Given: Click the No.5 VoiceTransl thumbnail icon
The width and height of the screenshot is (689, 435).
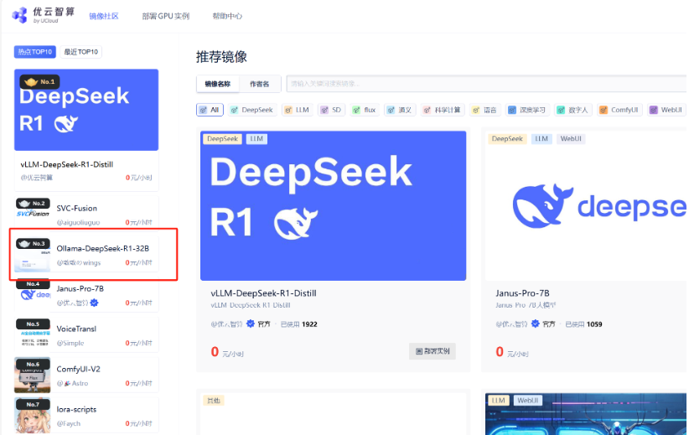Looking at the screenshot, I should click(x=33, y=334).
